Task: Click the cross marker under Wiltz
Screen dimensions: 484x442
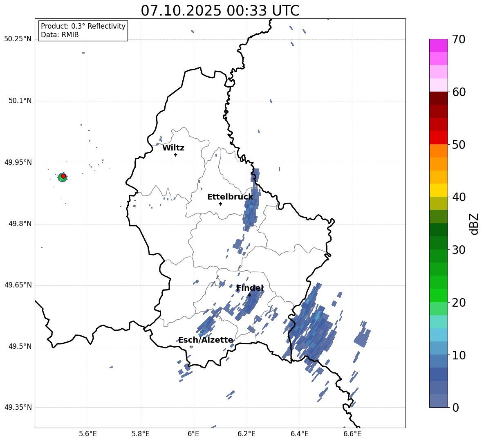Action: (x=176, y=155)
